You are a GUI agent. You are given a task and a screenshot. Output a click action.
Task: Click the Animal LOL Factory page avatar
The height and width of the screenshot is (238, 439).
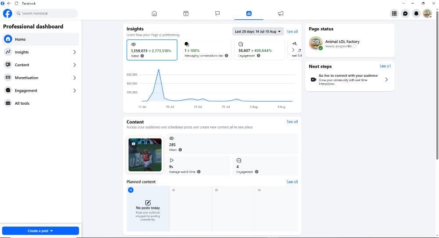(x=316, y=43)
